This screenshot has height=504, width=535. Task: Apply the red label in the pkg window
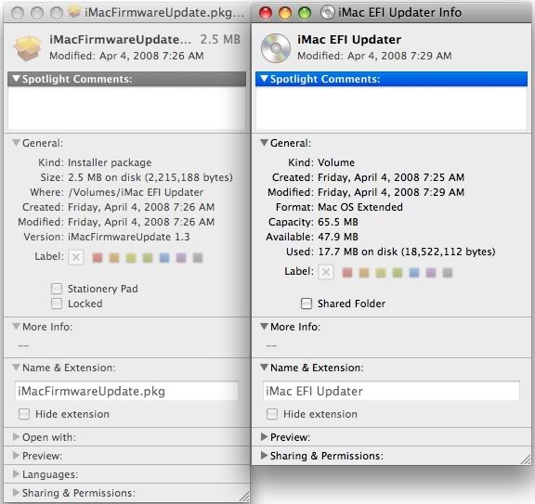98,257
